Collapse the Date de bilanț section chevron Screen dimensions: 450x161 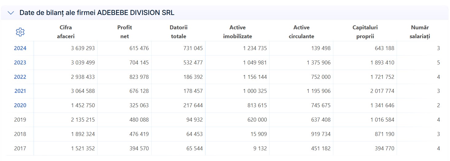(x=11, y=13)
